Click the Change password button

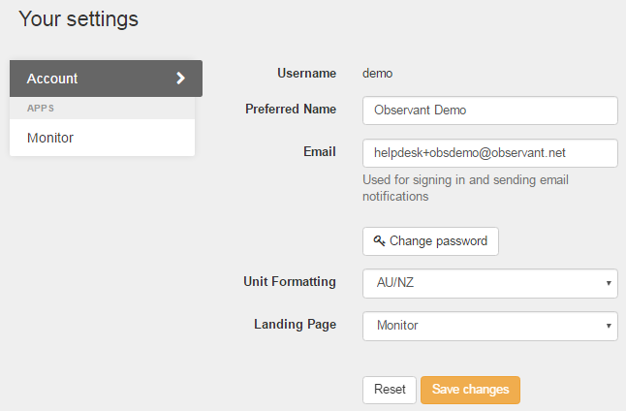(430, 241)
